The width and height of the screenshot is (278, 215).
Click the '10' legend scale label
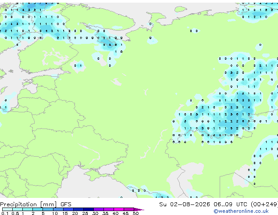click(55, 213)
